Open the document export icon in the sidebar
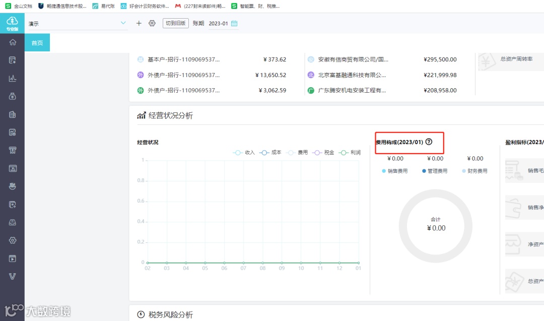Image resolution: width=544 pixels, height=321 pixels. click(x=13, y=205)
